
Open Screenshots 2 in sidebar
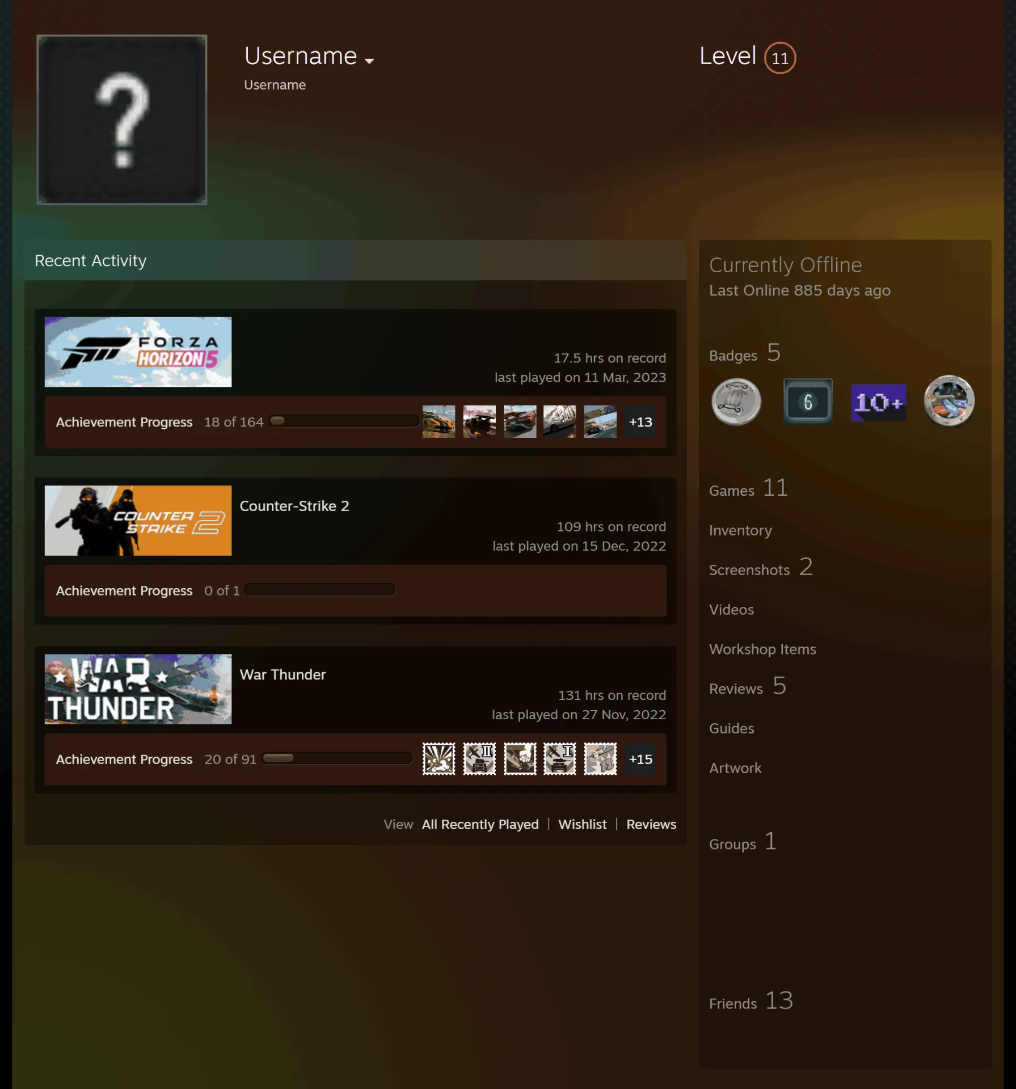coord(761,568)
